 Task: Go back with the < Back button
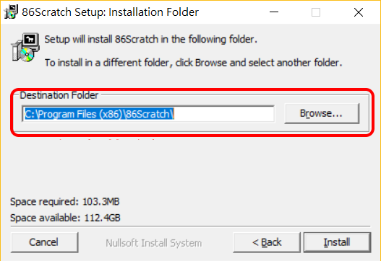(267, 242)
